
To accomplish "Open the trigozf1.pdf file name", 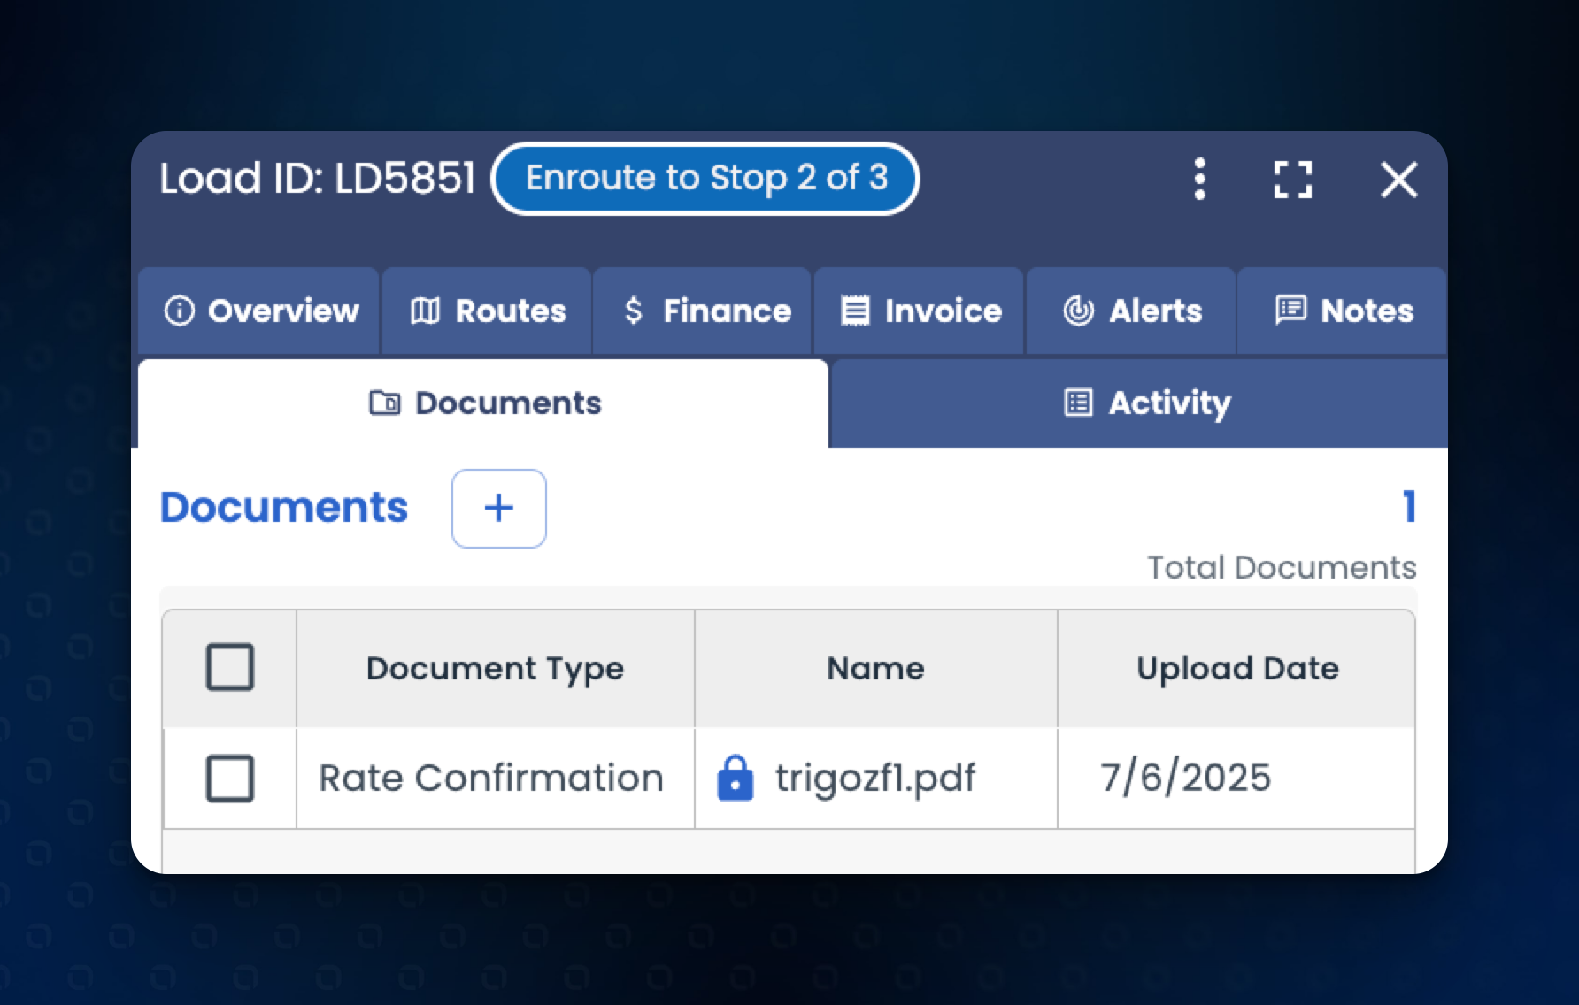I will pos(875,779).
